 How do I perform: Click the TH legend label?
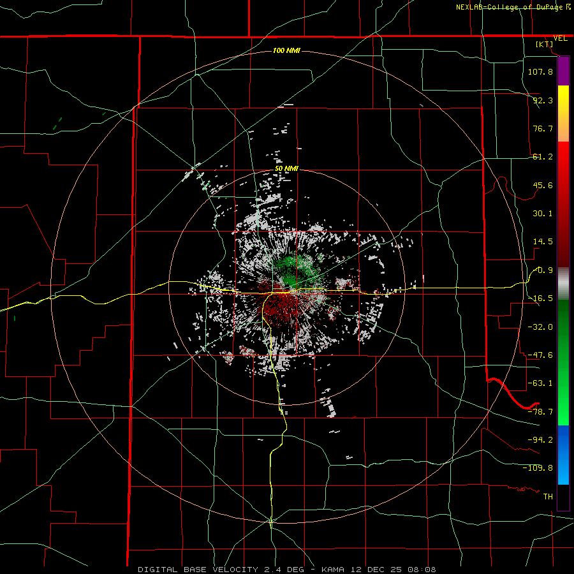[x=548, y=497]
